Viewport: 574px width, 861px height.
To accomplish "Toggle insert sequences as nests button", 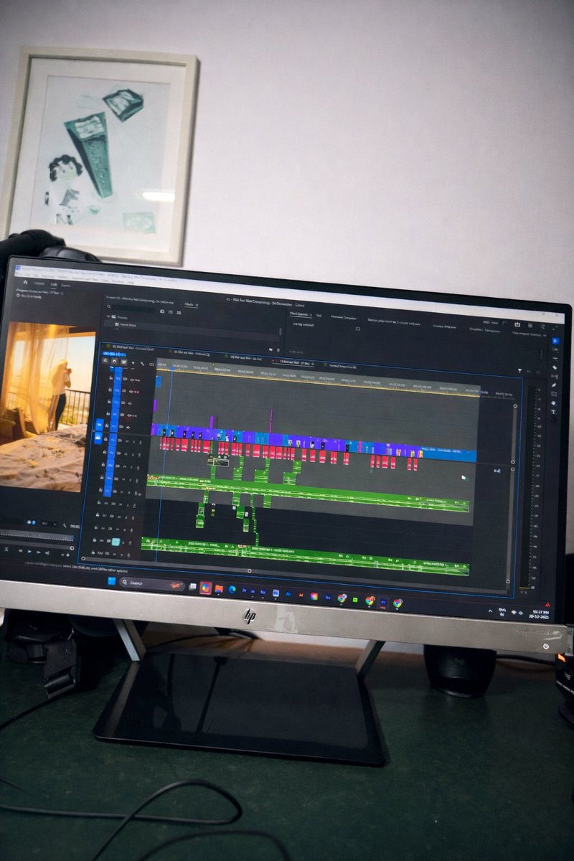I will pos(105,360).
